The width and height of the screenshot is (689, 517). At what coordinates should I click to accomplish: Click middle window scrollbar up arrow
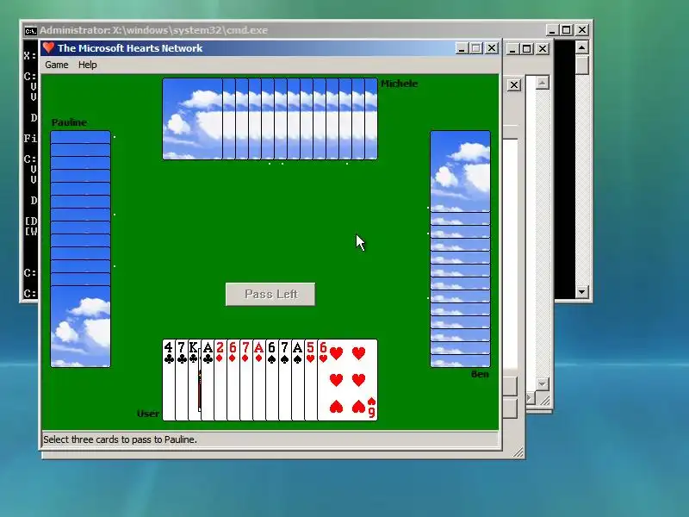(x=543, y=83)
